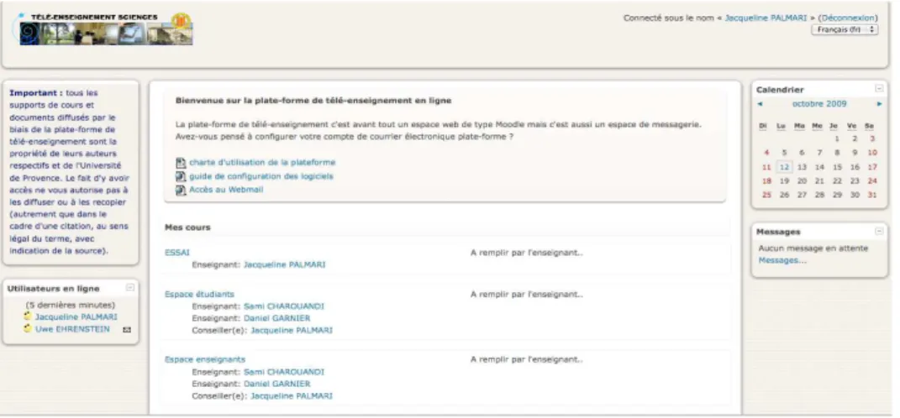Select day 1 in the calendar
The width and height of the screenshot is (900, 418).
(838, 138)
